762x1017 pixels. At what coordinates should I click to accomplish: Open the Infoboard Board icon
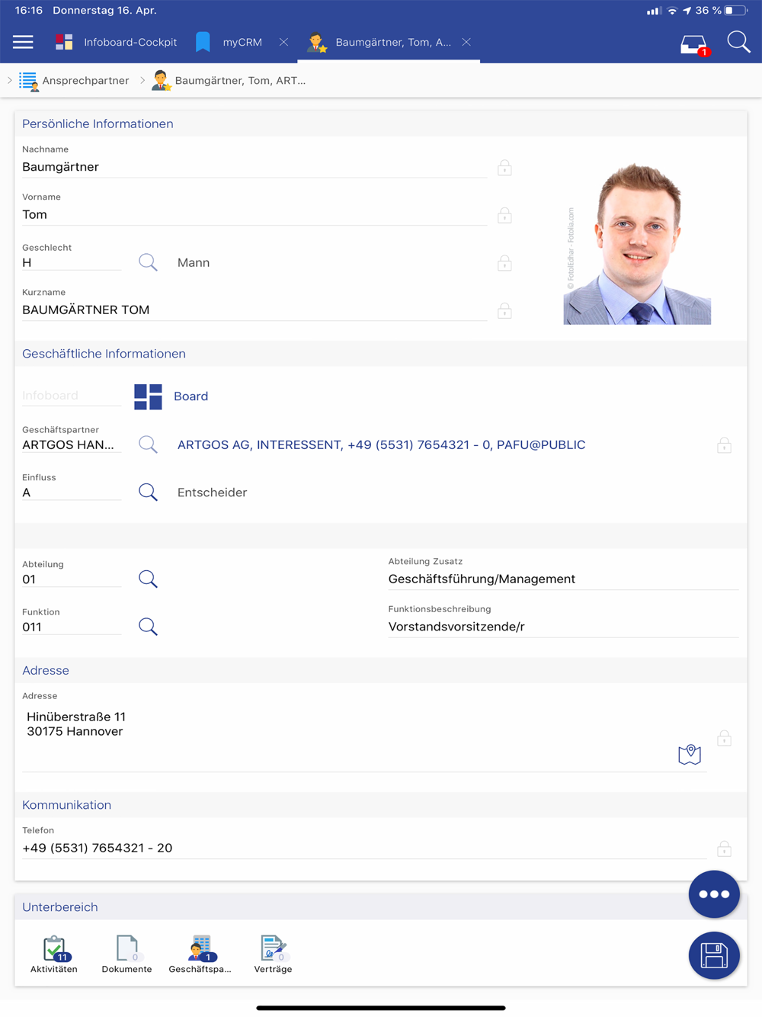148,396
